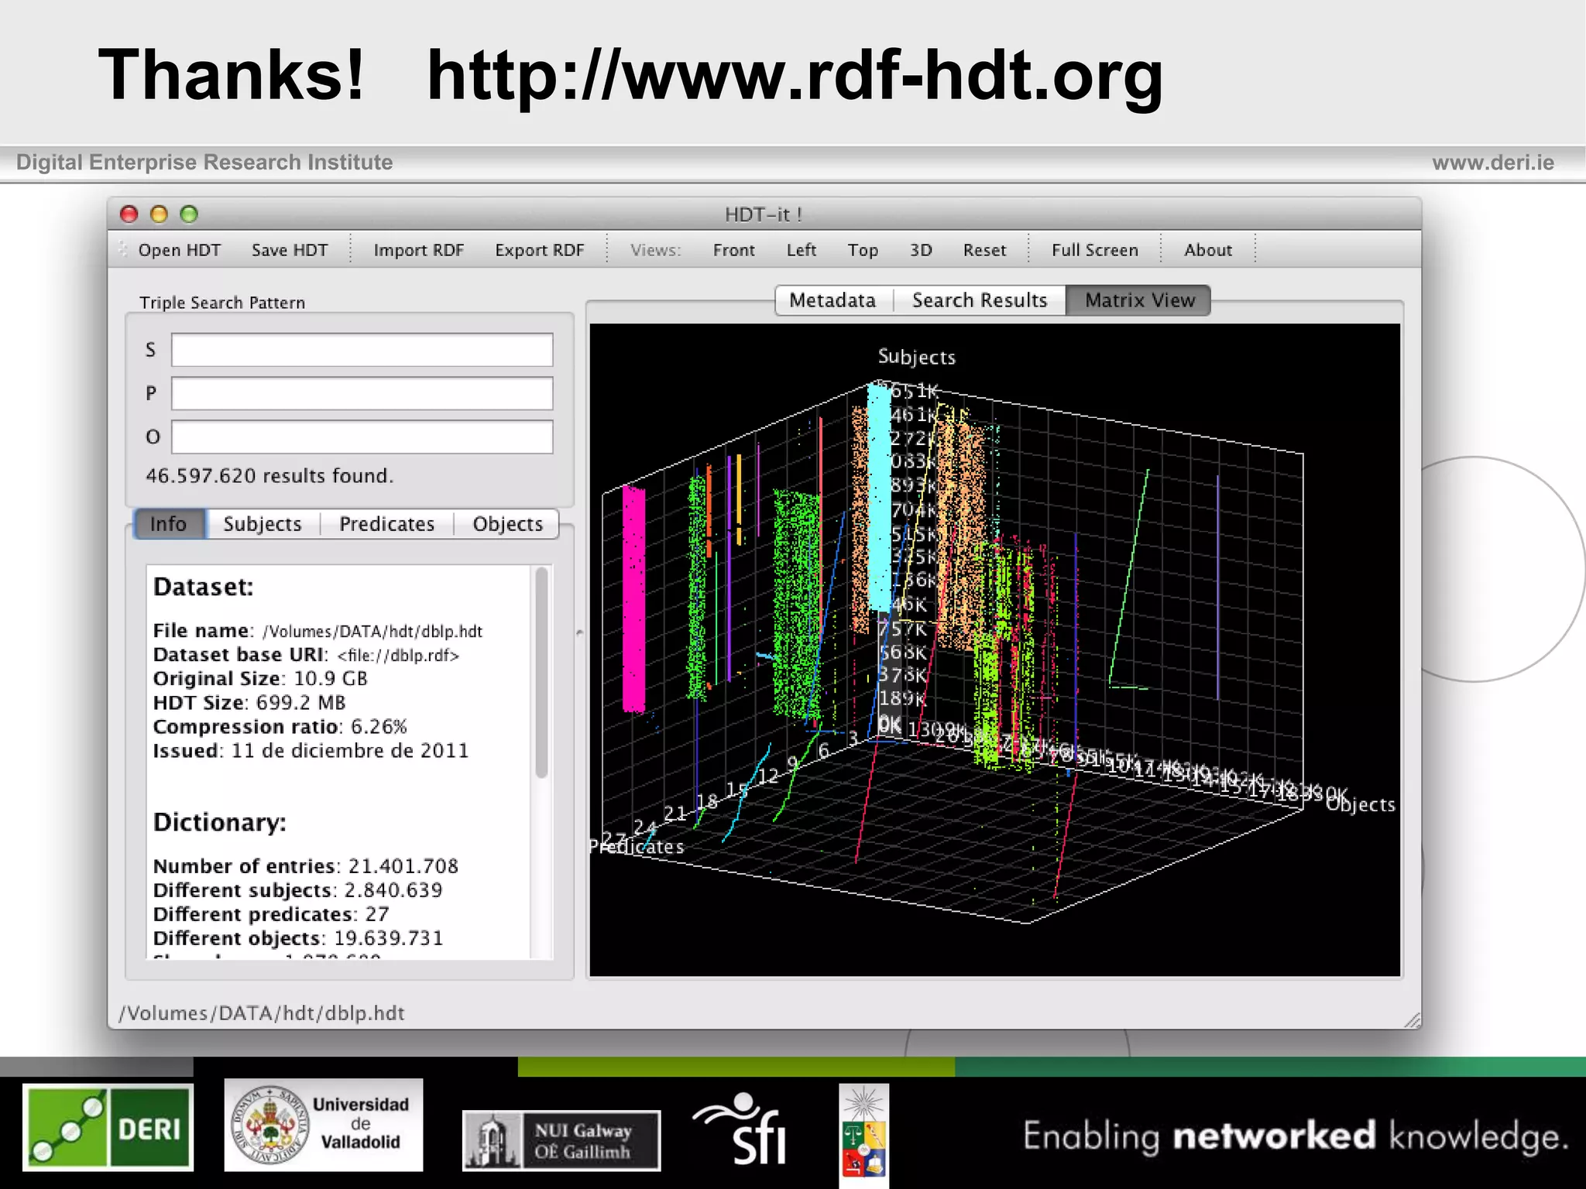This screenshot has width=1586, height=1189.
Task: Click the split-pane divider handle
Action: pos(579,633)
